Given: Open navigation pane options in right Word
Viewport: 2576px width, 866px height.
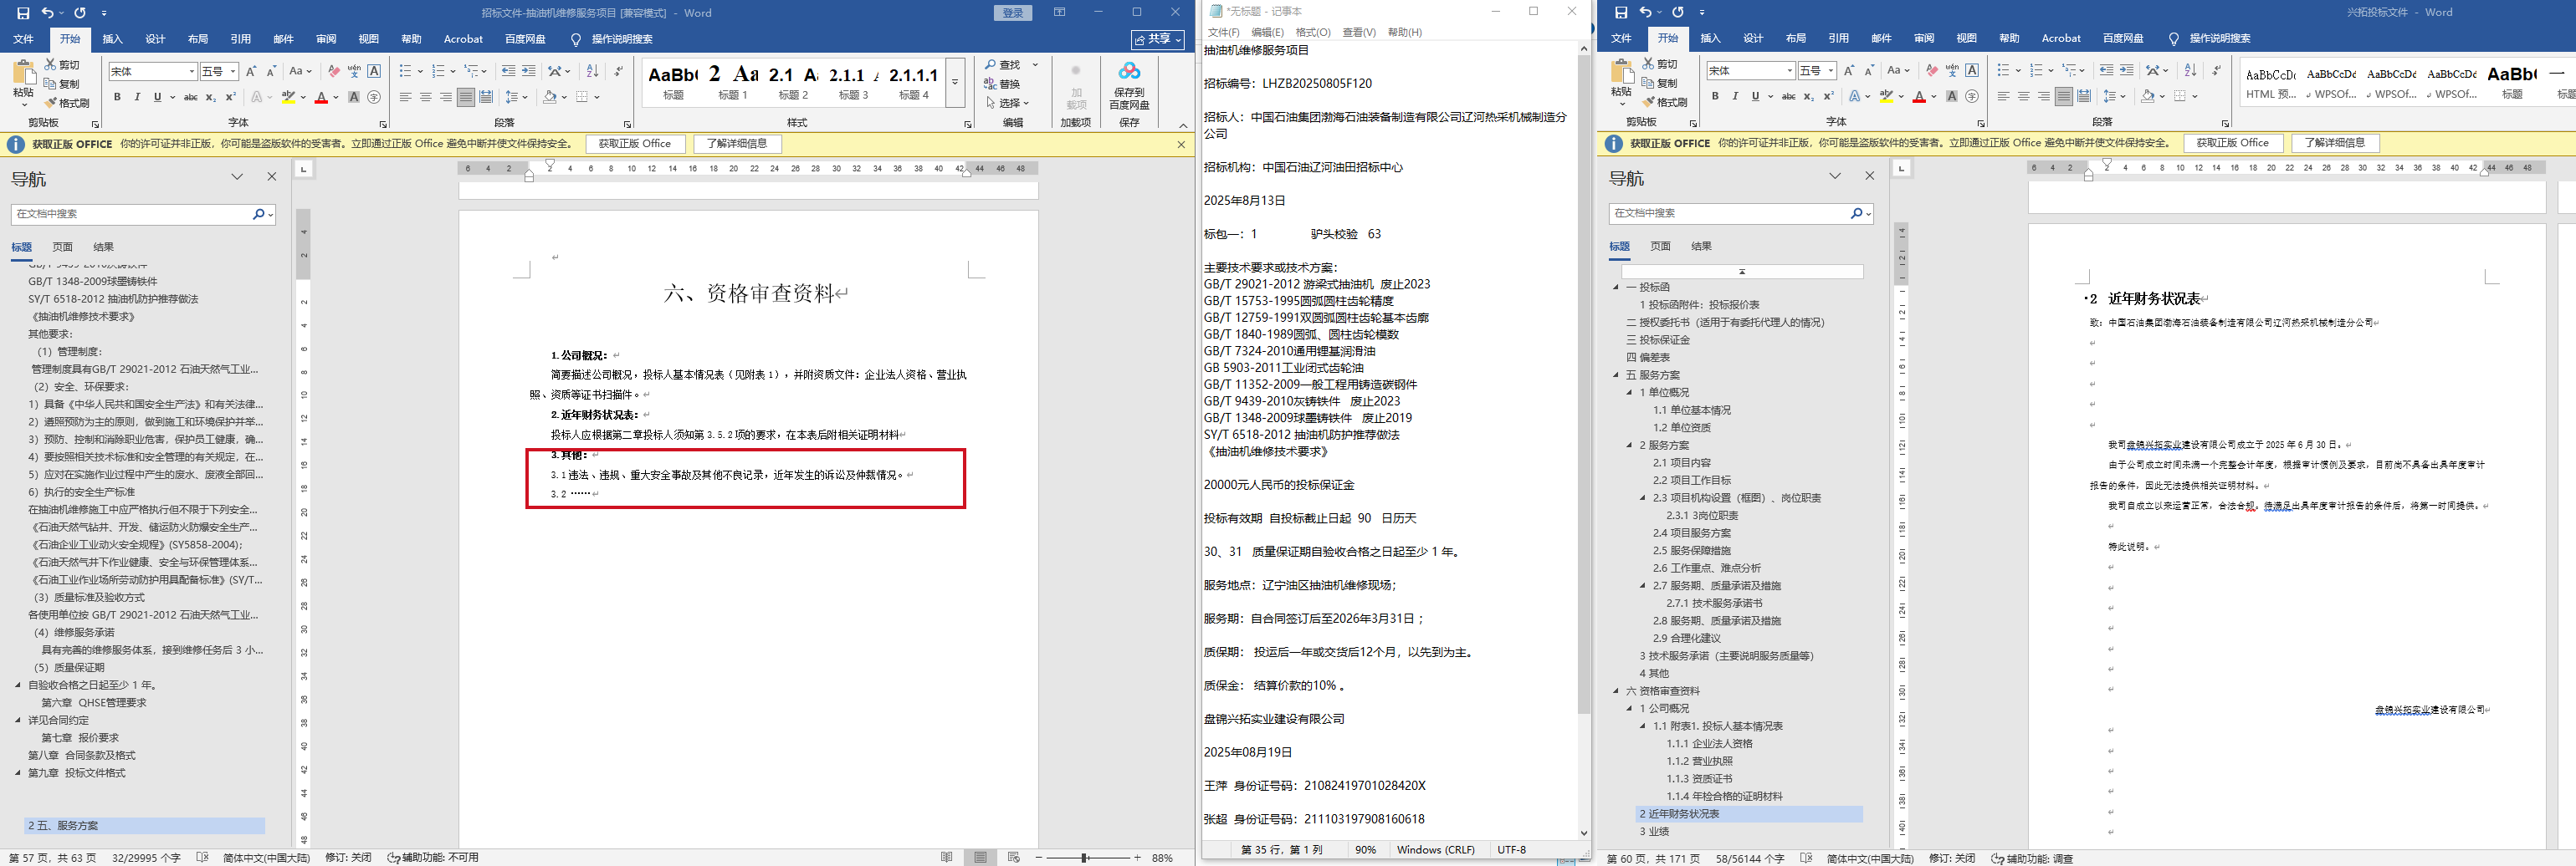Looking at the screenshot, I should 1835,176.
